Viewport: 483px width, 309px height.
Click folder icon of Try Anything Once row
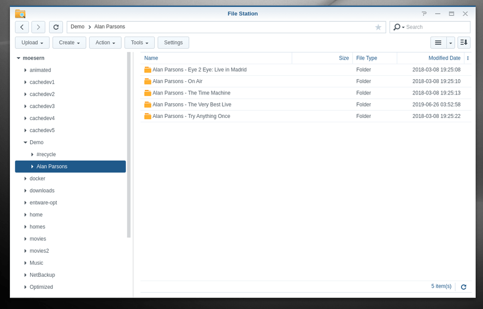point(148,116)
